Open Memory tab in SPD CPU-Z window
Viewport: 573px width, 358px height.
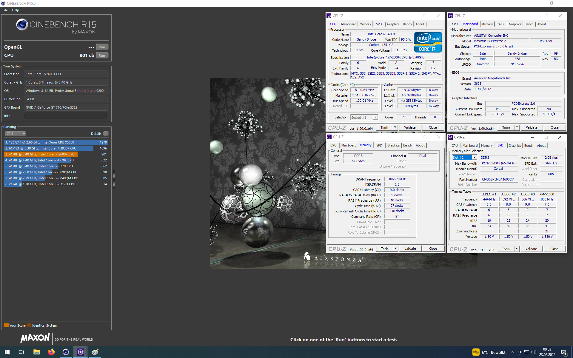pyautogui.click(x=487, y=146)
